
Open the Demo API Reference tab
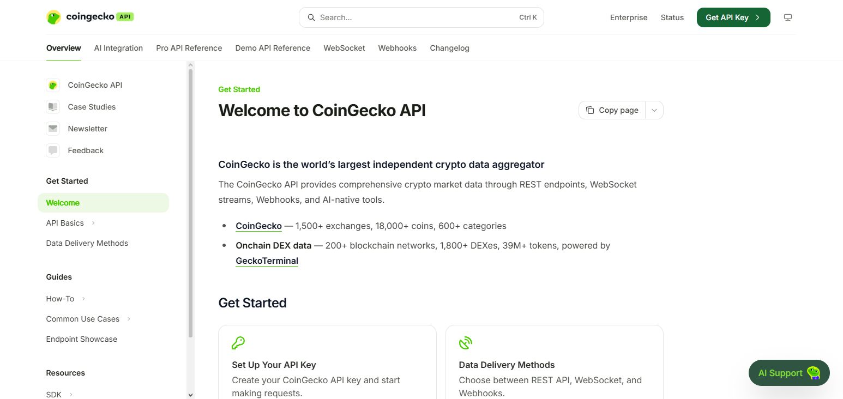pos(273,48)
